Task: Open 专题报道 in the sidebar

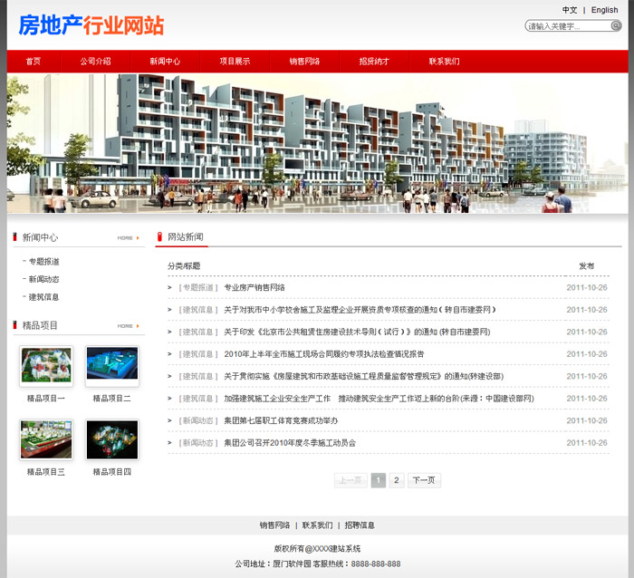Action: [x=43, y=262]
